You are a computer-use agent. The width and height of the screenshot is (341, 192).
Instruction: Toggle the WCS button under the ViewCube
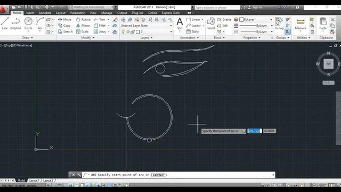coord(328,83)
